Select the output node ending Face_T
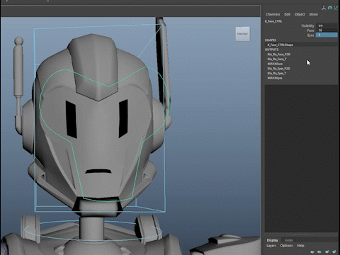The height and width of the screenshot is (255, 340). pos(277,59)
